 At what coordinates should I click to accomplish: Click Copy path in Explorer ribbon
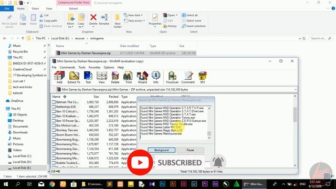coord(48,20)
